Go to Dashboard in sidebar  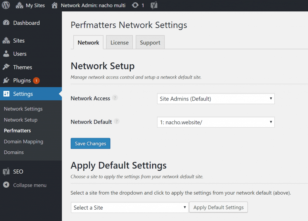(x=26, y=23)
